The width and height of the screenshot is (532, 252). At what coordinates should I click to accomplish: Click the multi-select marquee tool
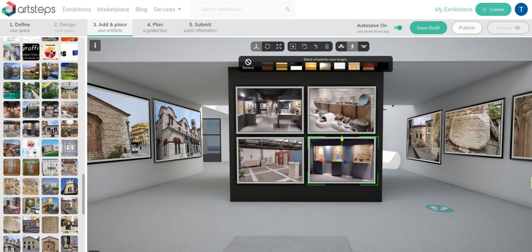[293, 47]
